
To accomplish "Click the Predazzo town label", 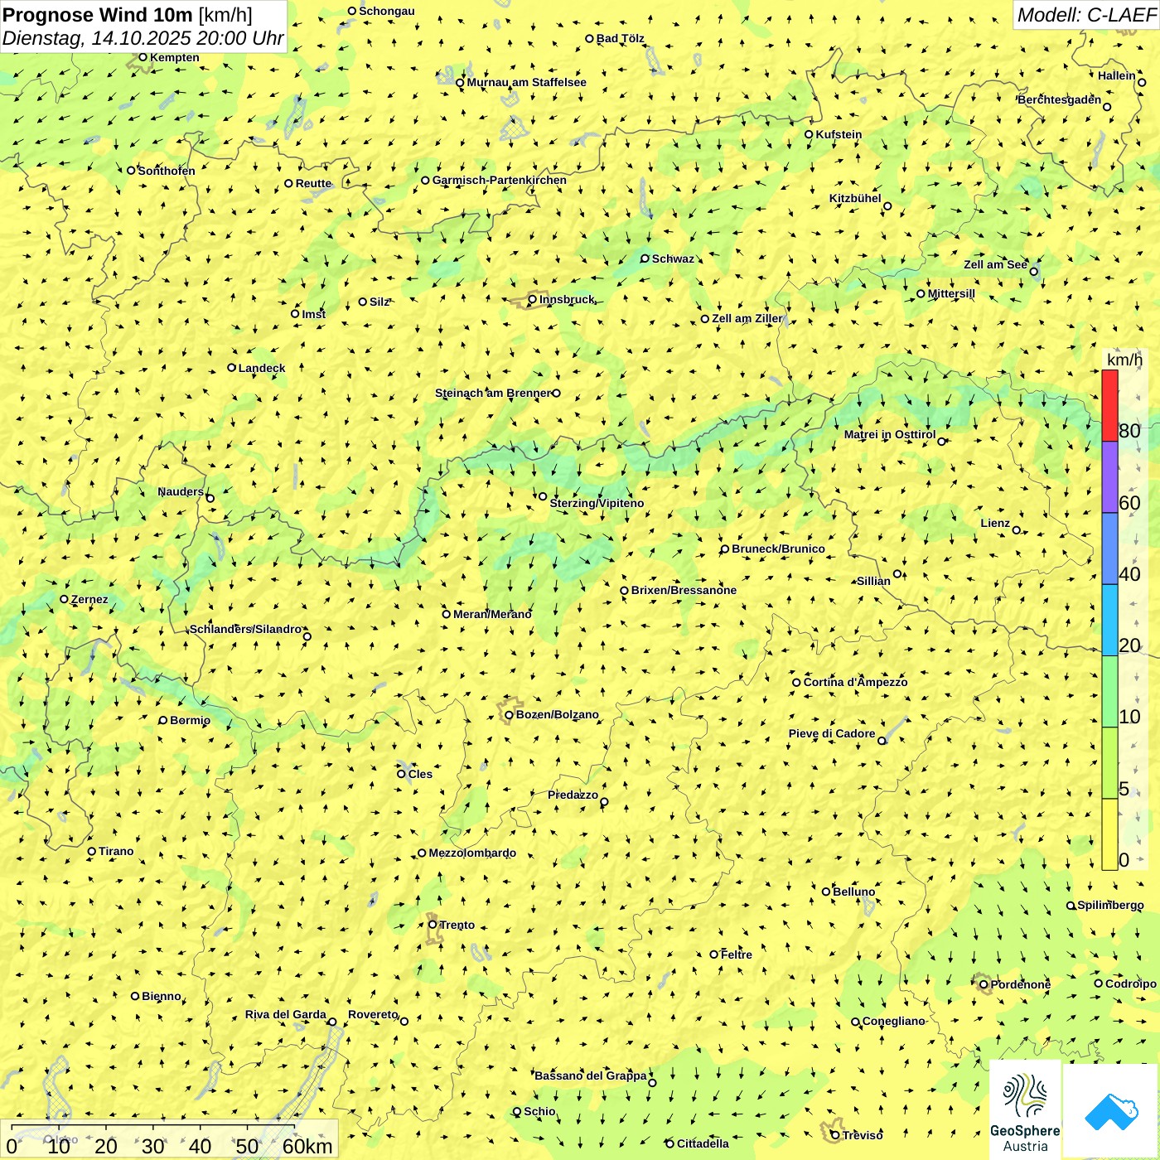I will [x=573, y=795].
